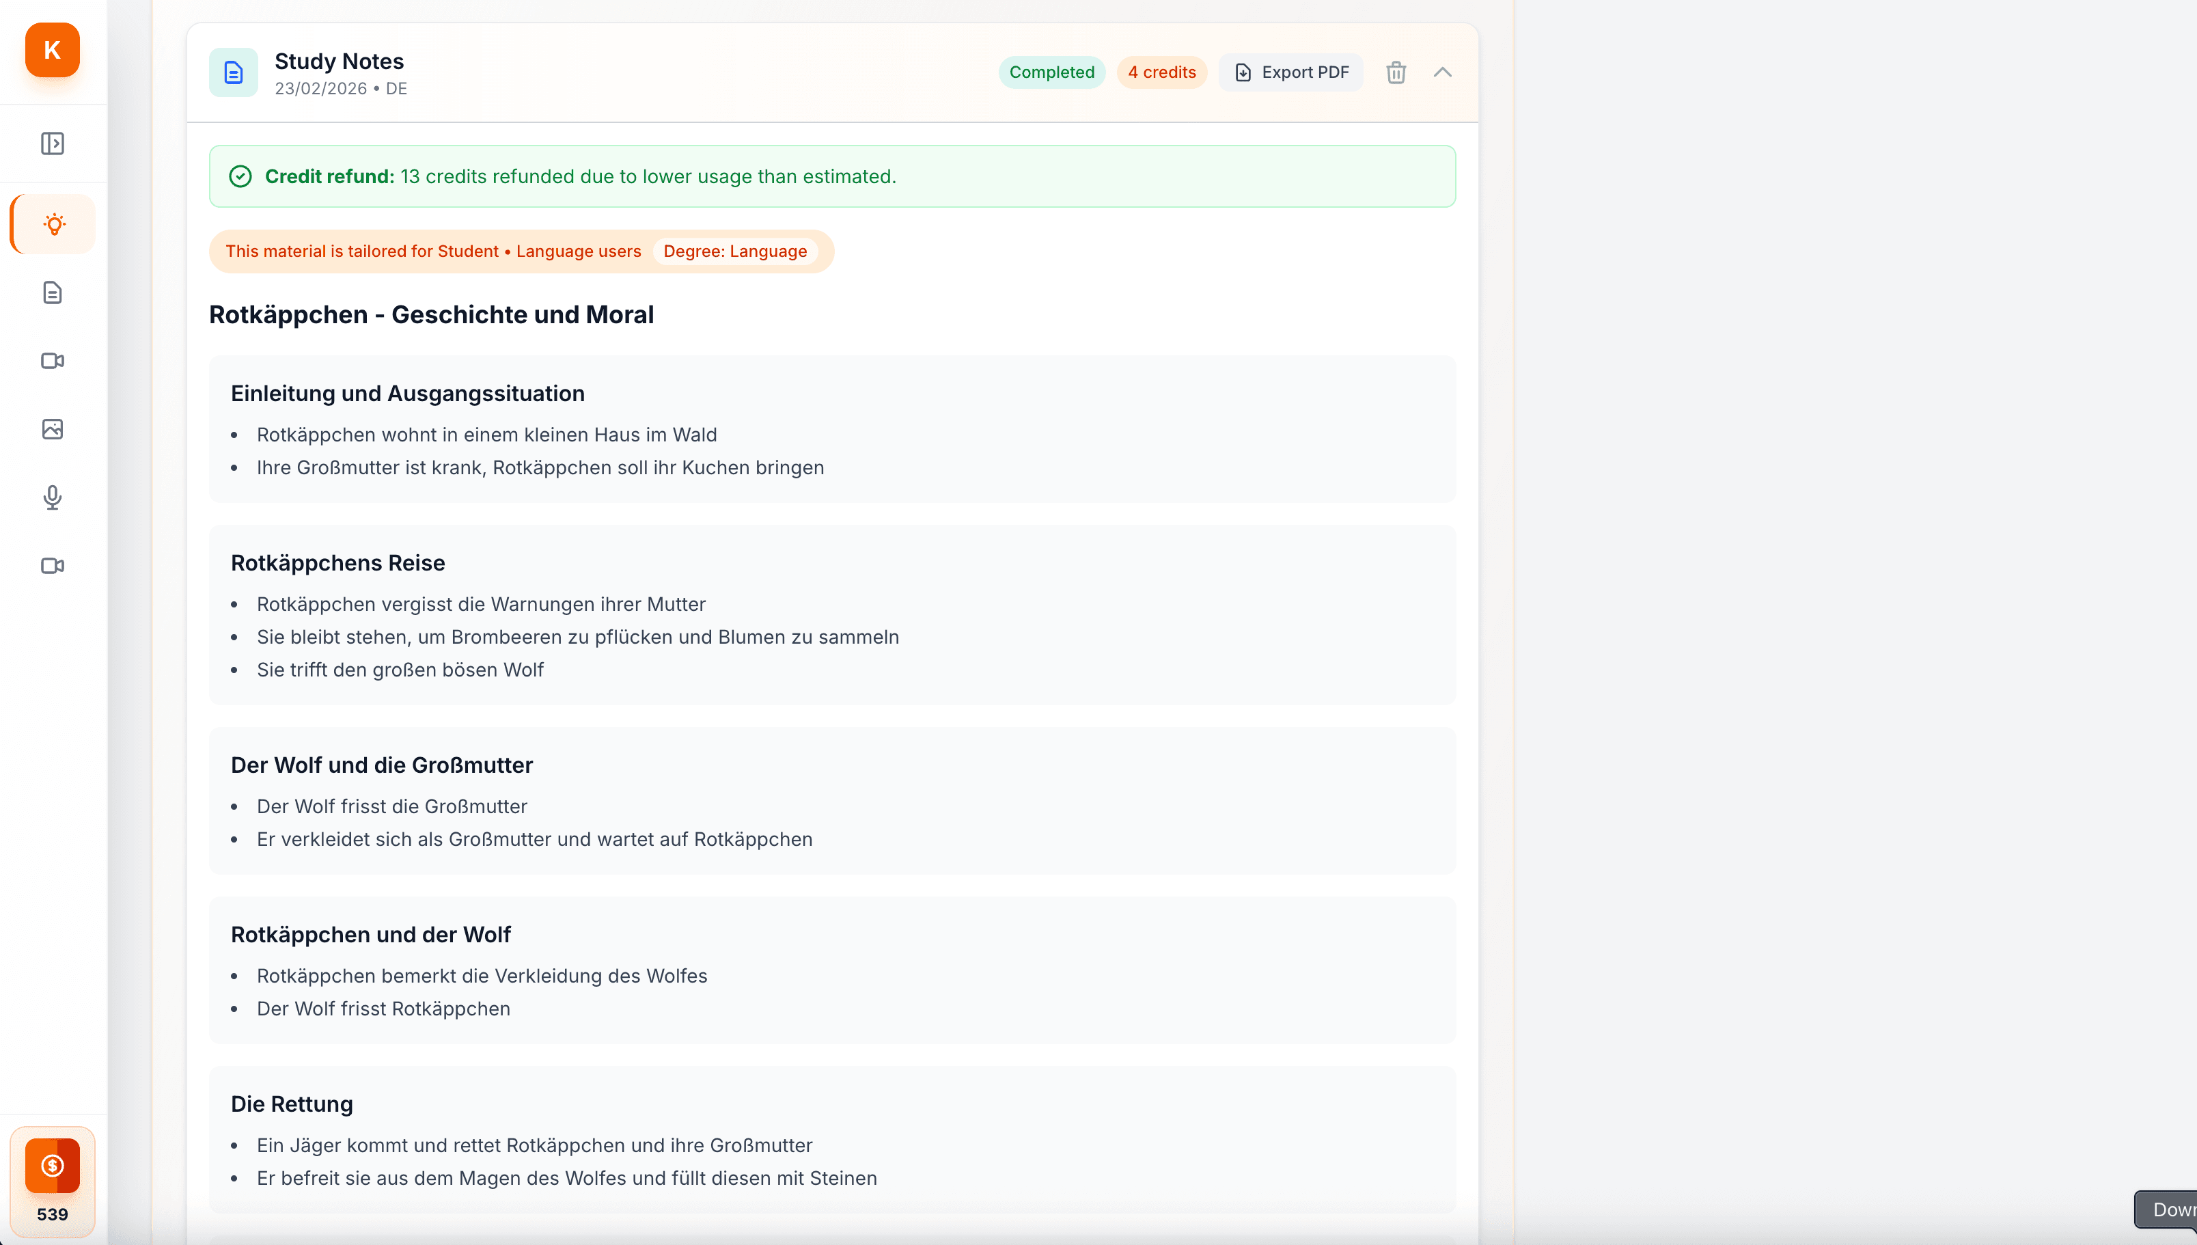
Task: Select the lightbulb study tool in the sidebar
Action: [52, 224]
